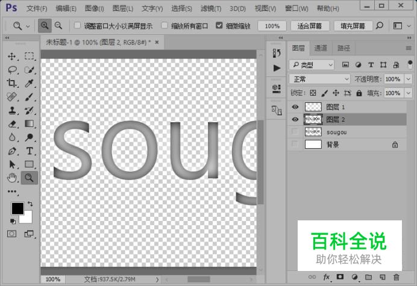This screenshot has height=286, width=417.
Task: Switch to 路径 tab
Action: click(x=343, y=48)
